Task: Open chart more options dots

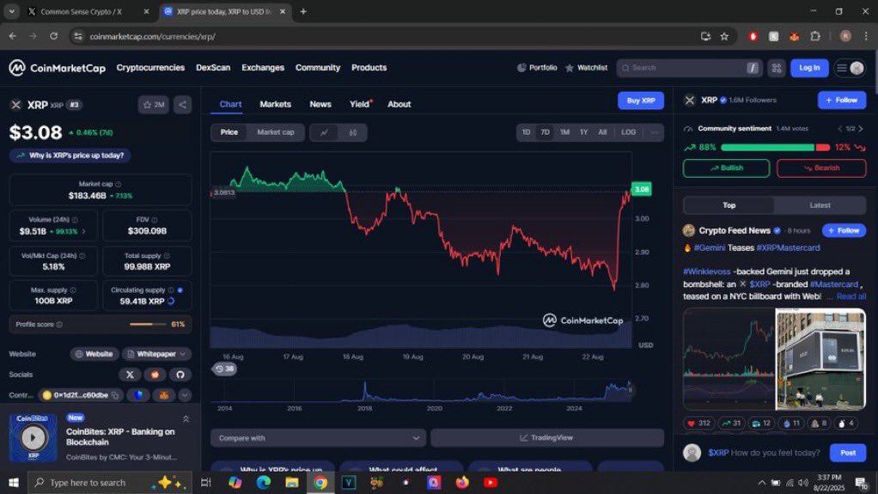Action: pyautogui.click(x=654, y=133)
